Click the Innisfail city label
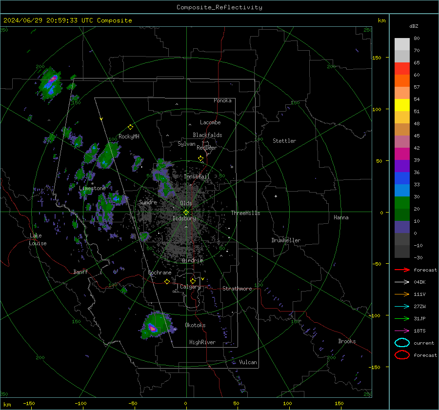The height and width of the screenshot is (410, 439). (197, 176)
